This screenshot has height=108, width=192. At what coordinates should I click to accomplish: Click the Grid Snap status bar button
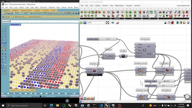click(58, 97)
